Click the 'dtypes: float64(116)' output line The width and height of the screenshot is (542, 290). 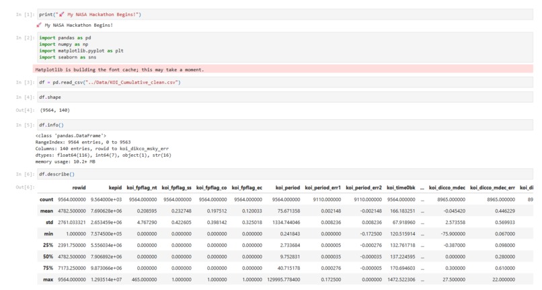103,155
